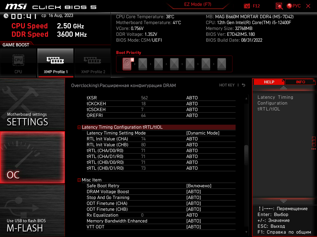Edit RTL Init Value (CHB) АВТО field

tap(192, 145)
